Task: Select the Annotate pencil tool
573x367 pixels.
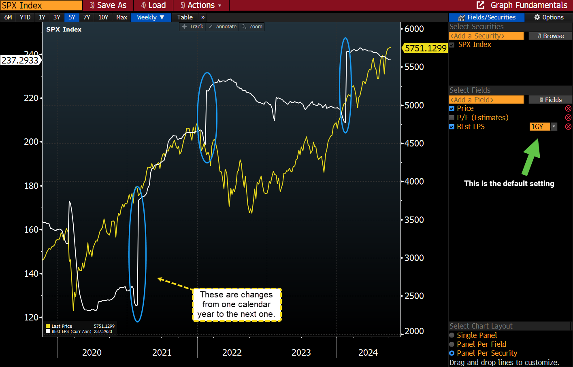Action: [x=222, y=26]
